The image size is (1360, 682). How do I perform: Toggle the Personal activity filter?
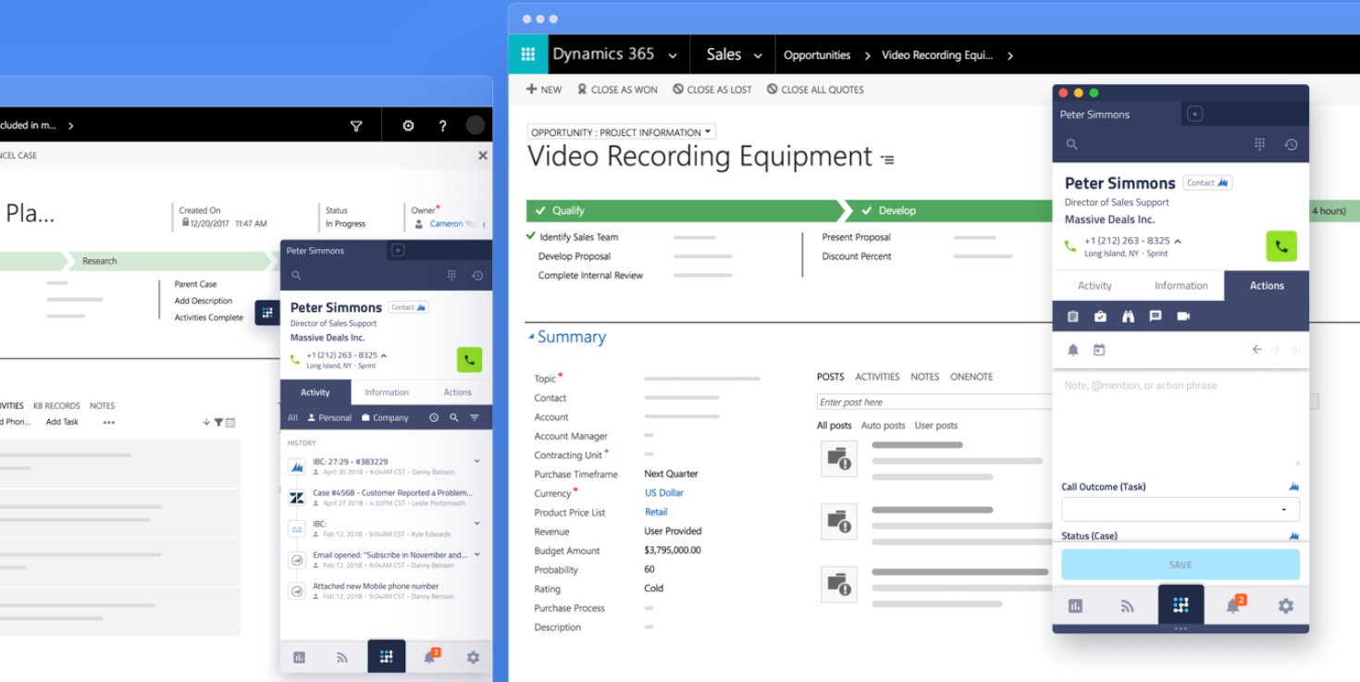coord(329,418)
